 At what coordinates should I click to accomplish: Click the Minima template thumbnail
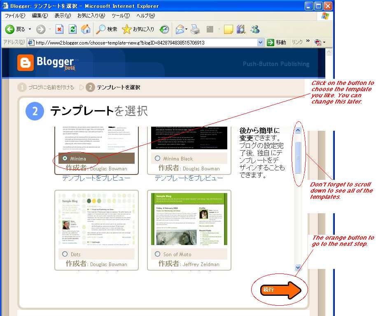(96, 138)
